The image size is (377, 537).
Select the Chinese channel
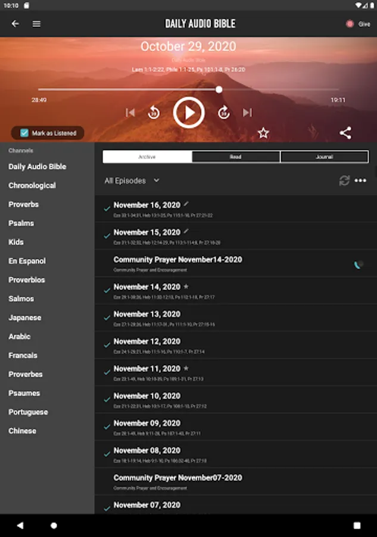(22, 431)
